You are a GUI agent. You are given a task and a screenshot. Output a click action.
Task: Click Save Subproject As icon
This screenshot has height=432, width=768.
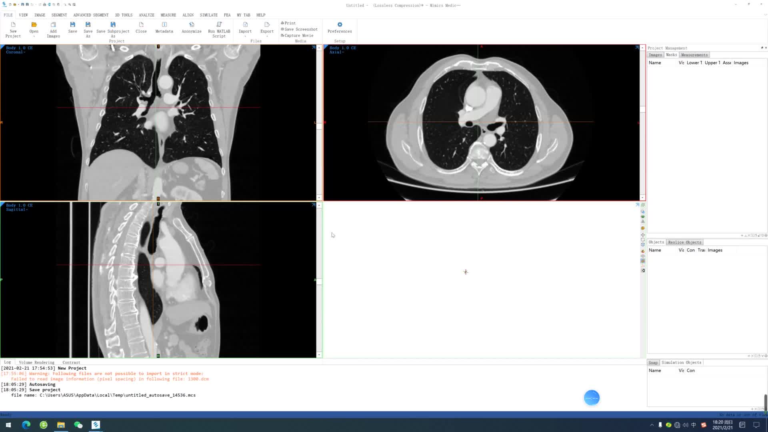click(x=113, y=25)
